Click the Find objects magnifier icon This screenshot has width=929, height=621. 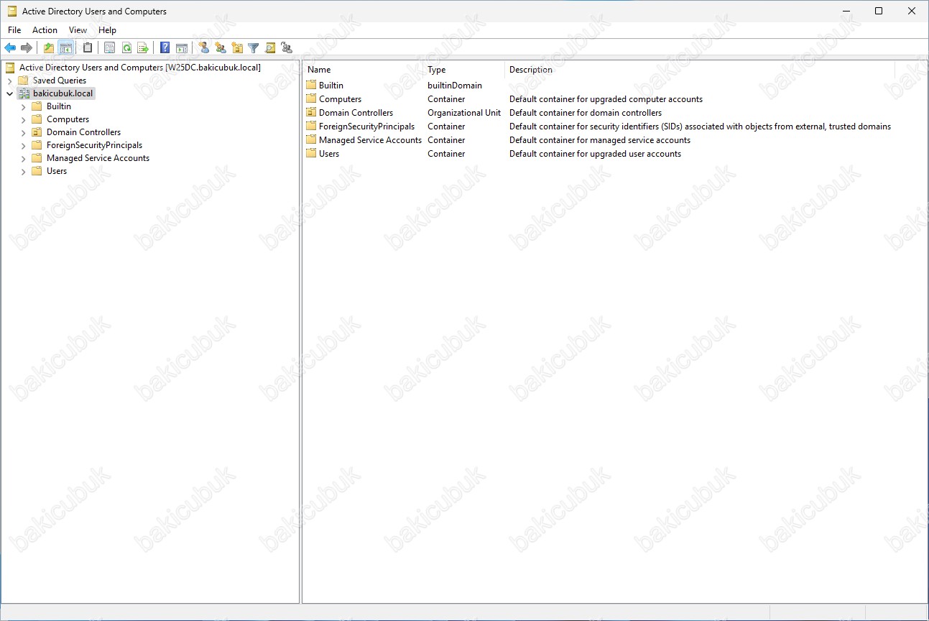(x=270, y=48)
